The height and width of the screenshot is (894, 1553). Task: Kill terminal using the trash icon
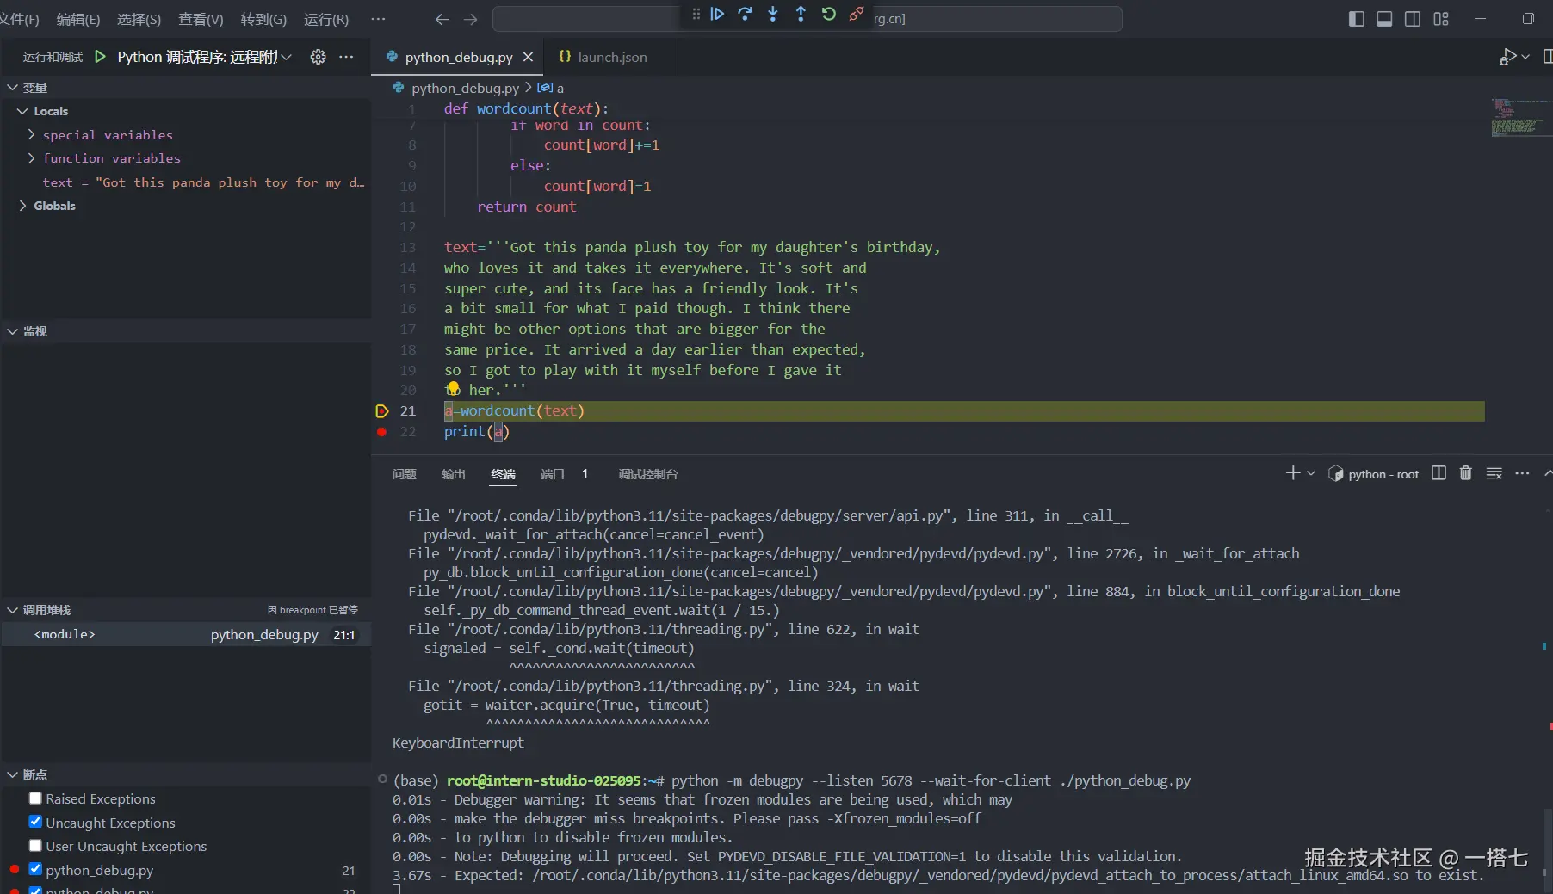point(1465,473)
